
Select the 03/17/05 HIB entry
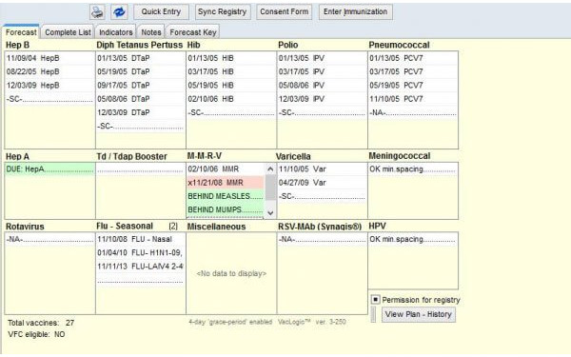coord(231,71)
